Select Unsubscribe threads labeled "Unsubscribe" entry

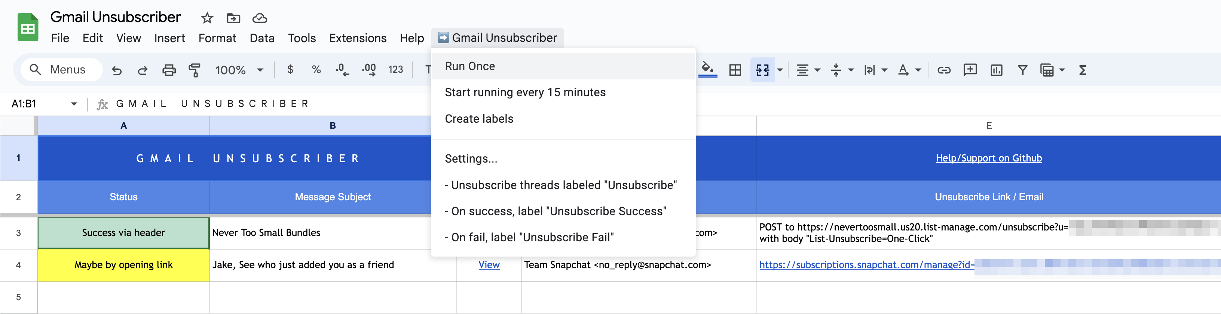563,185
